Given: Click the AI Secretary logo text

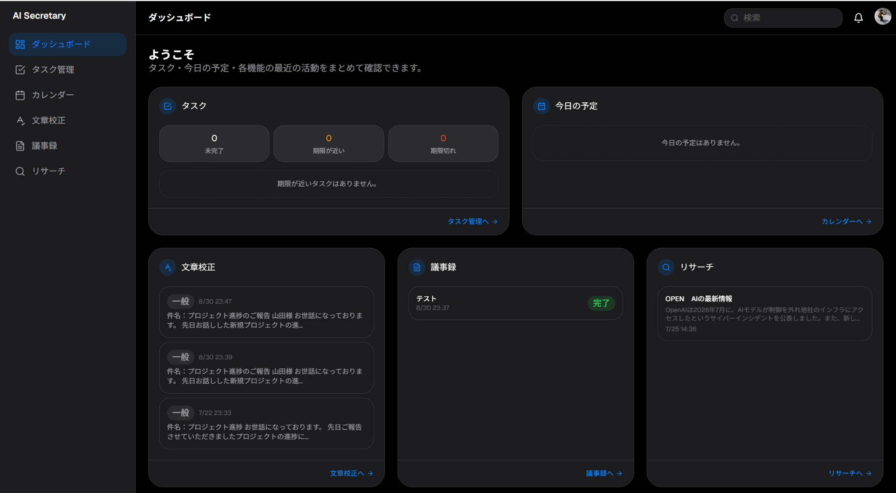Looking at the screenshot, I should (39, 16).
